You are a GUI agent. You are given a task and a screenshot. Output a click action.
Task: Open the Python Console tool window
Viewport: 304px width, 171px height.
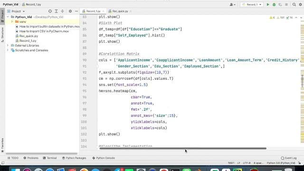click(104, 158)
